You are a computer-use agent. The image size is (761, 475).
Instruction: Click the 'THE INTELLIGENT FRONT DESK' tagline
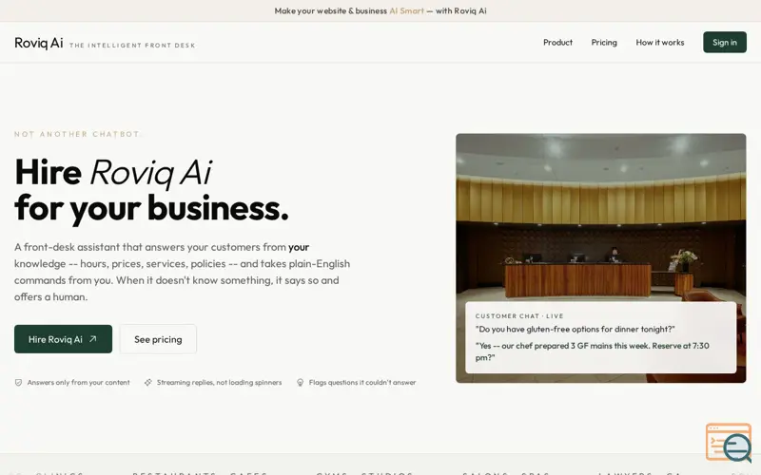pos(132,45)
